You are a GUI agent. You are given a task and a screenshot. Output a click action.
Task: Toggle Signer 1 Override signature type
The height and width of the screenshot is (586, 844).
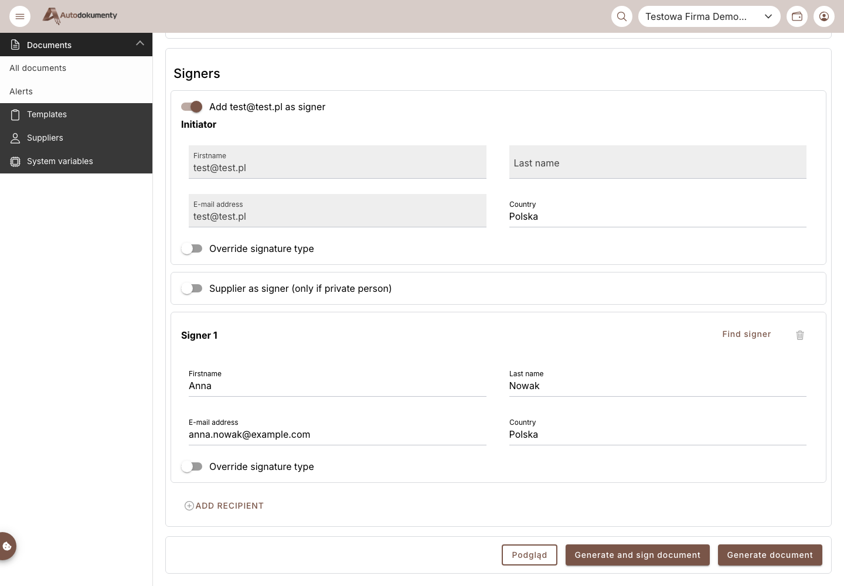[x=192, y=466]
